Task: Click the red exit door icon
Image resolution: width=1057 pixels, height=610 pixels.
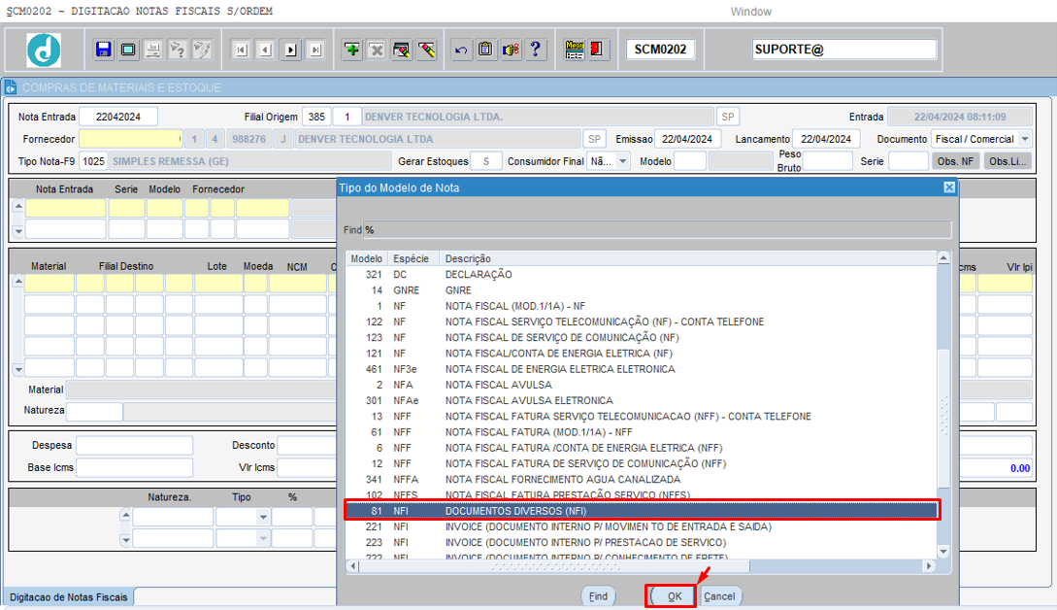Action: 597,50
